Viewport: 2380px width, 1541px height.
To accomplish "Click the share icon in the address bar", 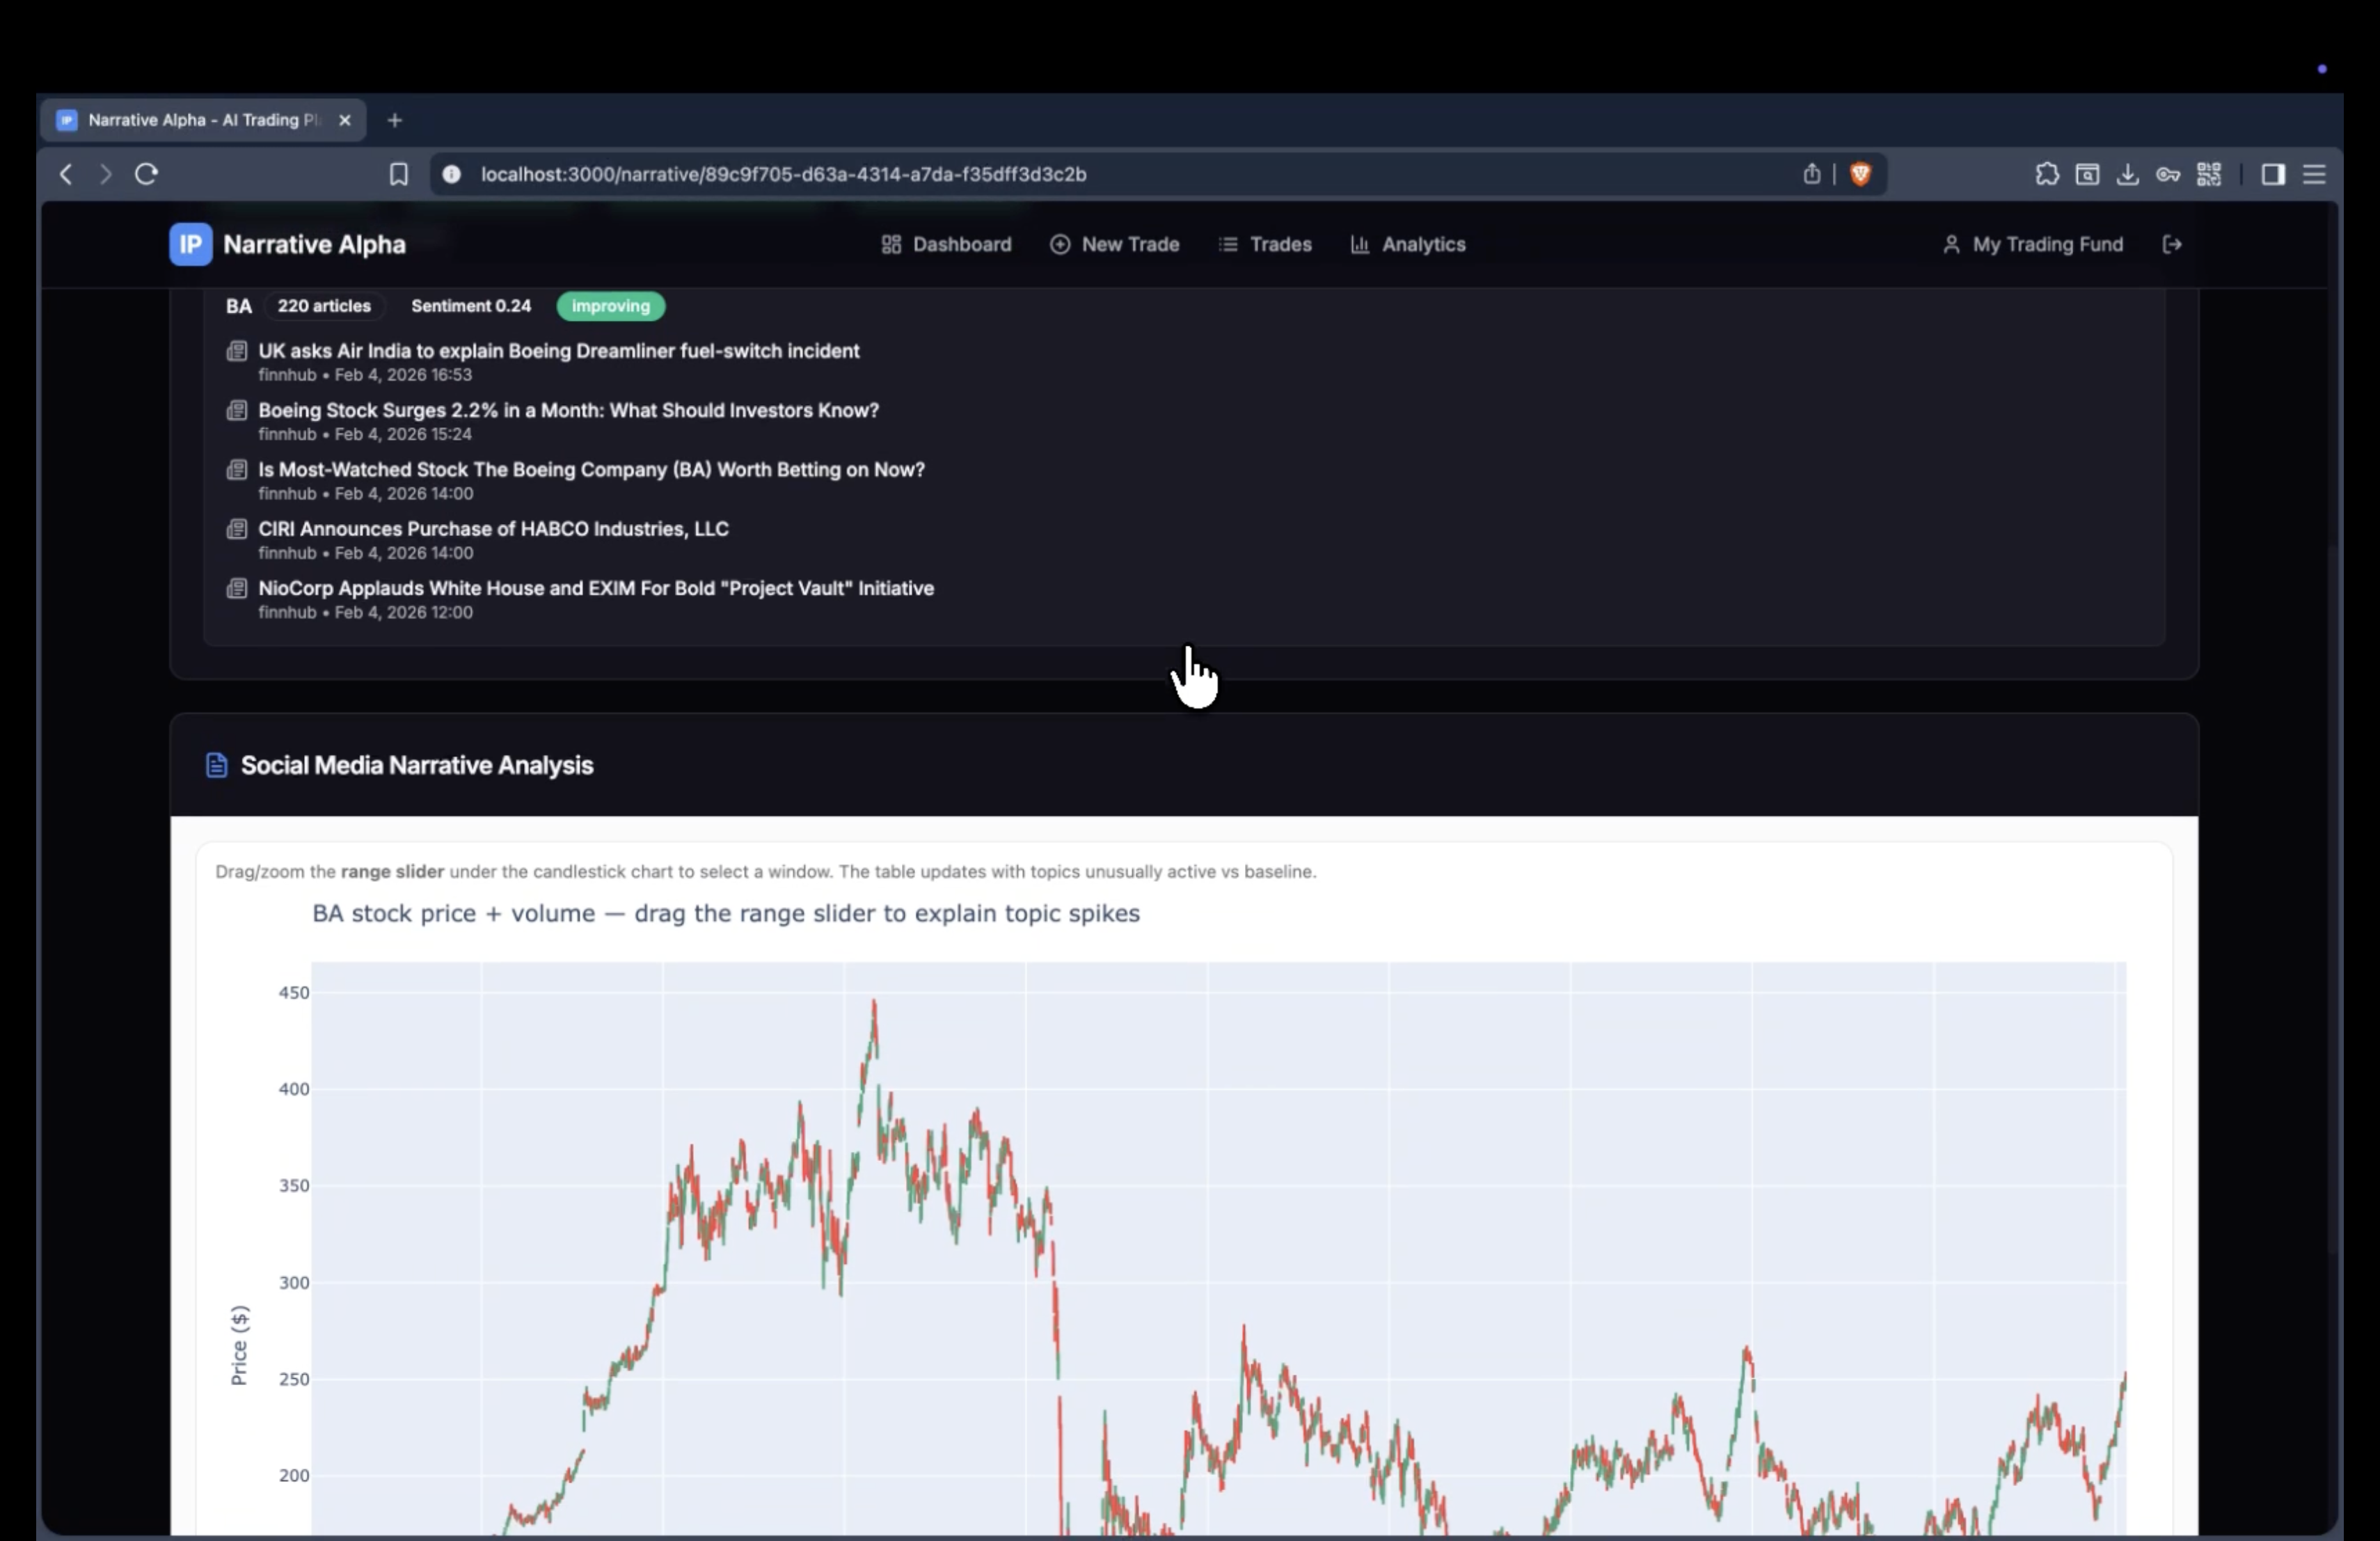I will point(1811,174).
